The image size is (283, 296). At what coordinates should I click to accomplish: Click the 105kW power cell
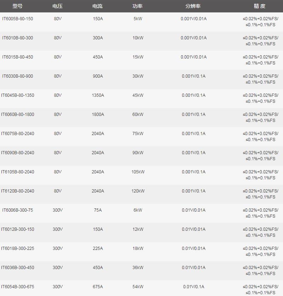[x=138, y=172]
